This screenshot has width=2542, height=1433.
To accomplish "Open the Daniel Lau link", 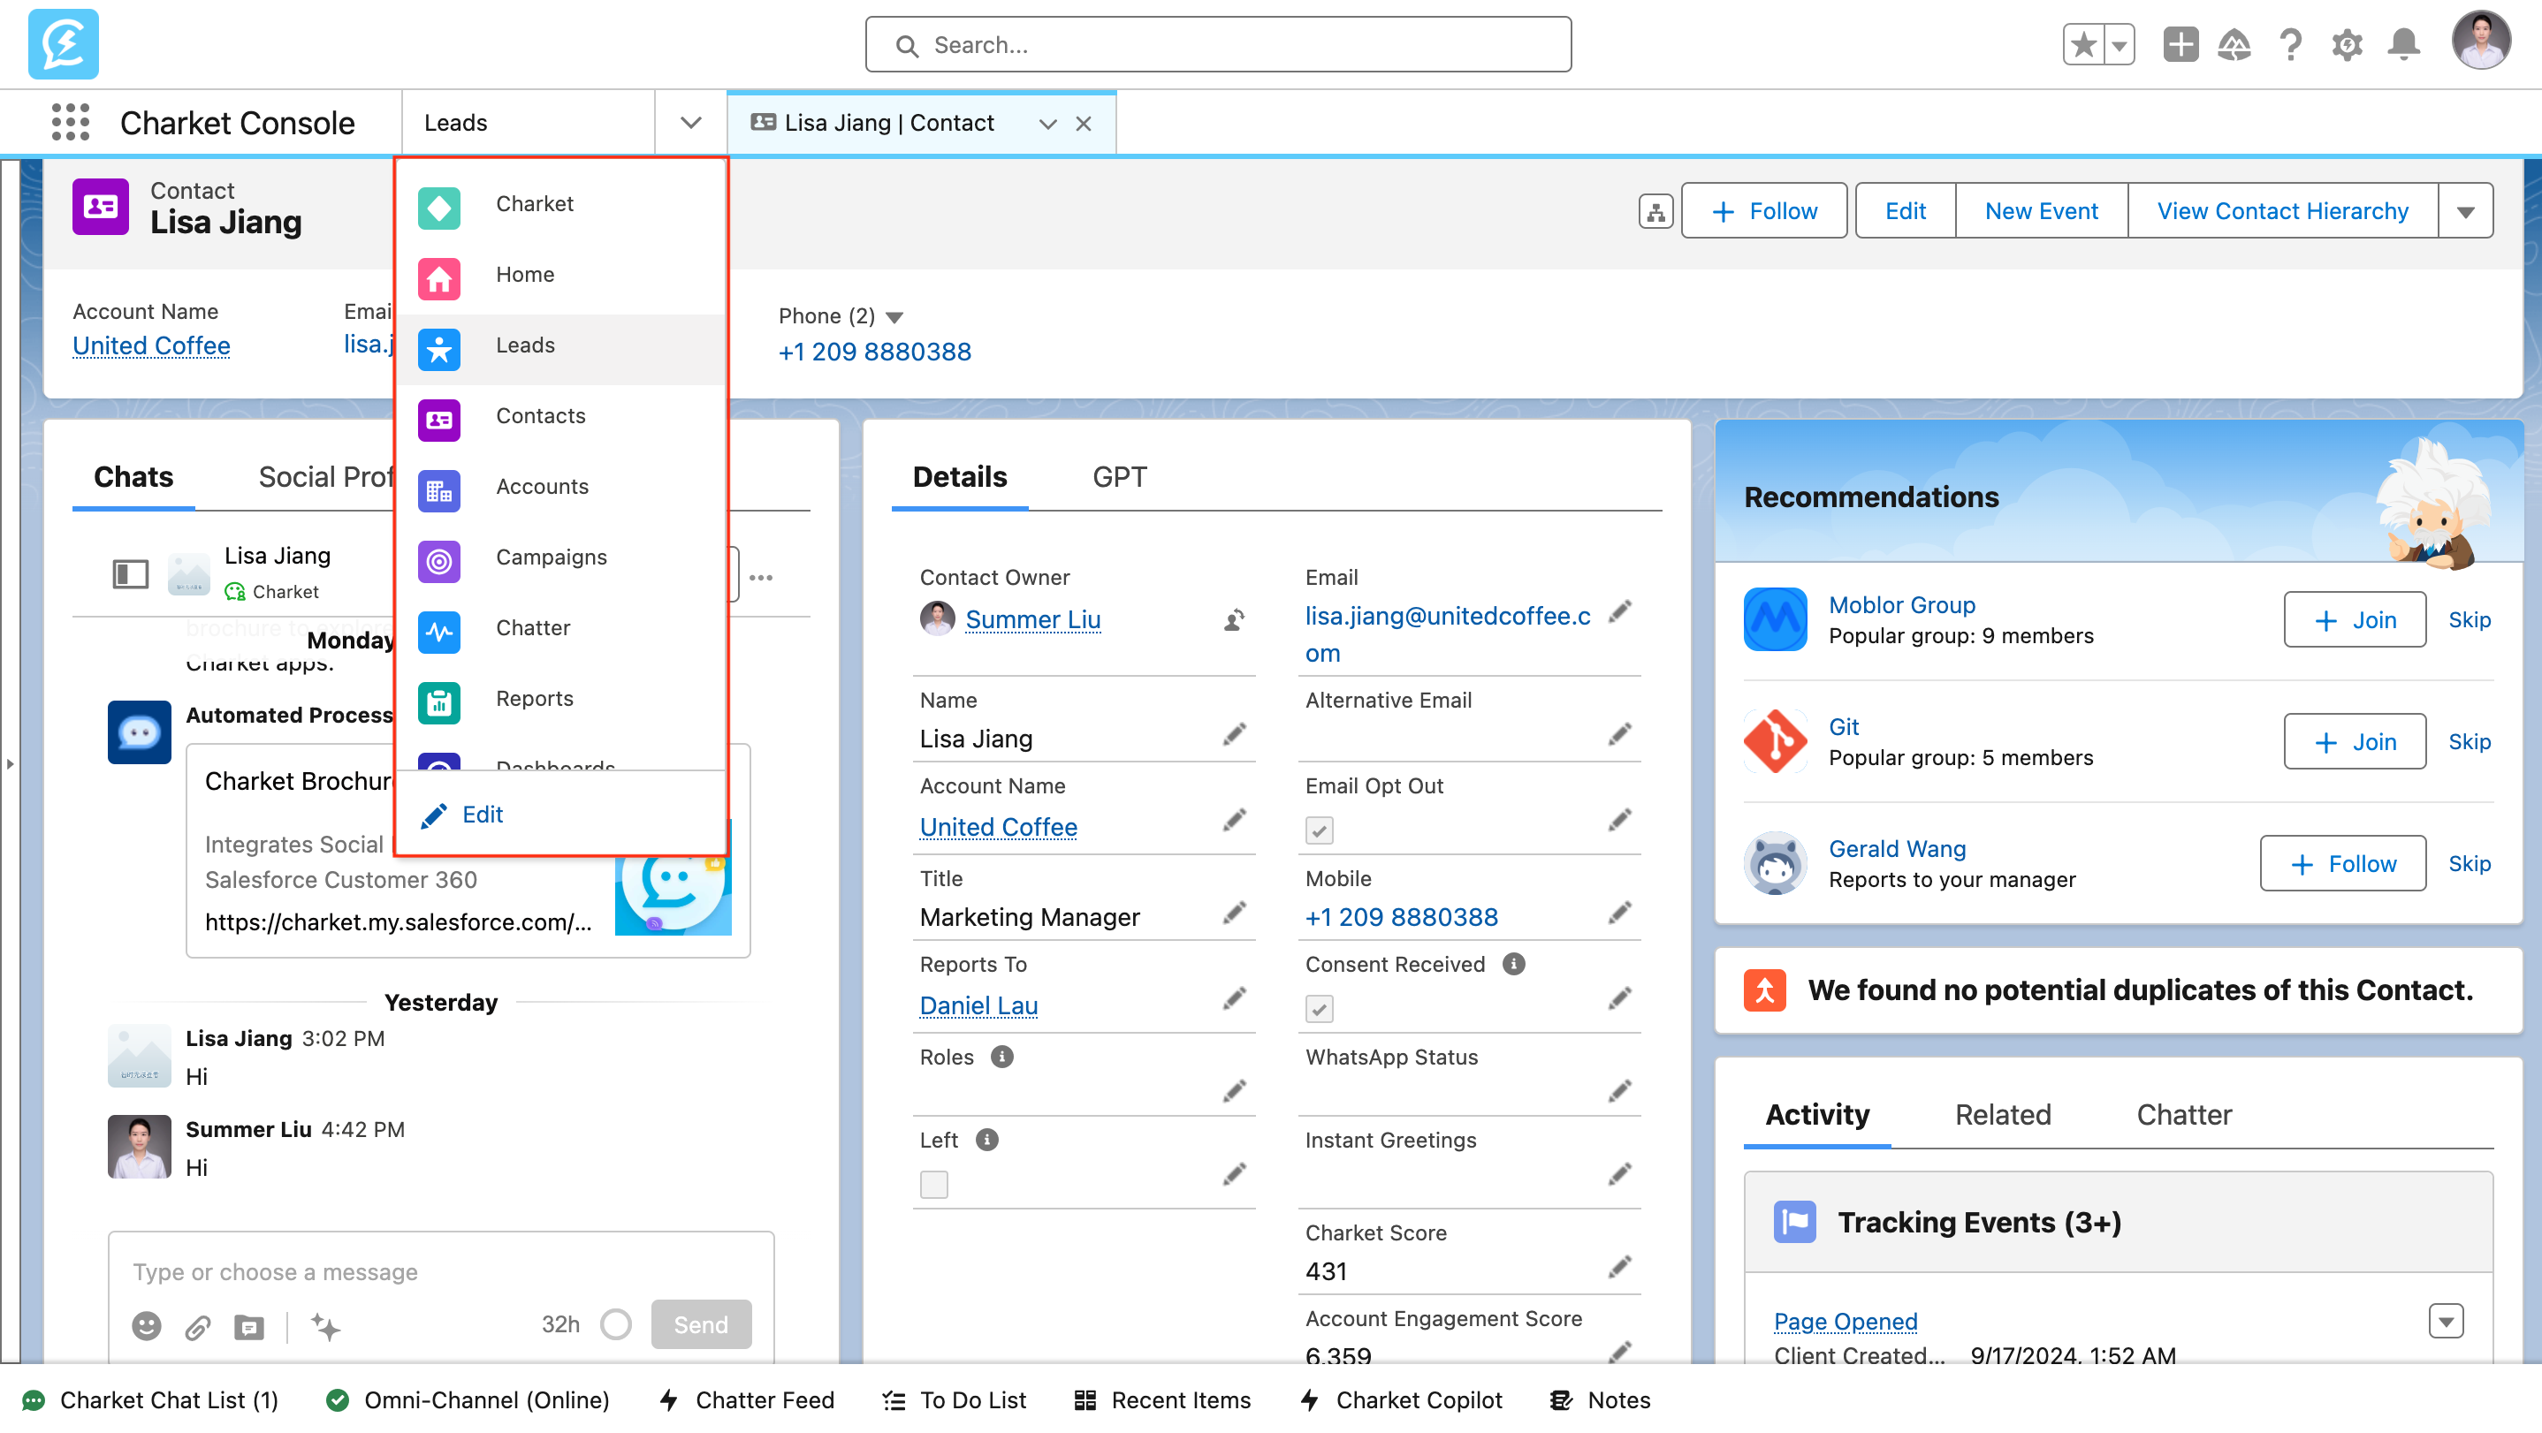I will point(978,1006).
